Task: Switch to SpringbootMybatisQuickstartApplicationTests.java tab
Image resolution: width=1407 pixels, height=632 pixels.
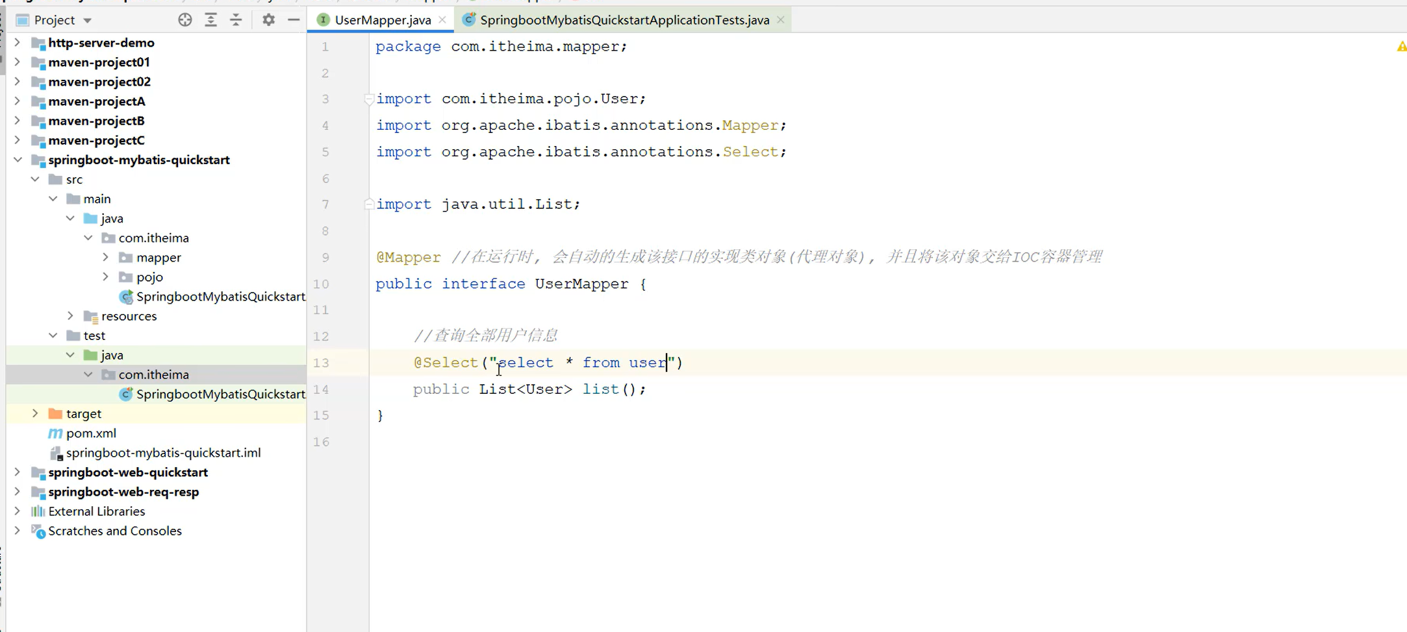Action: [622, 19]
